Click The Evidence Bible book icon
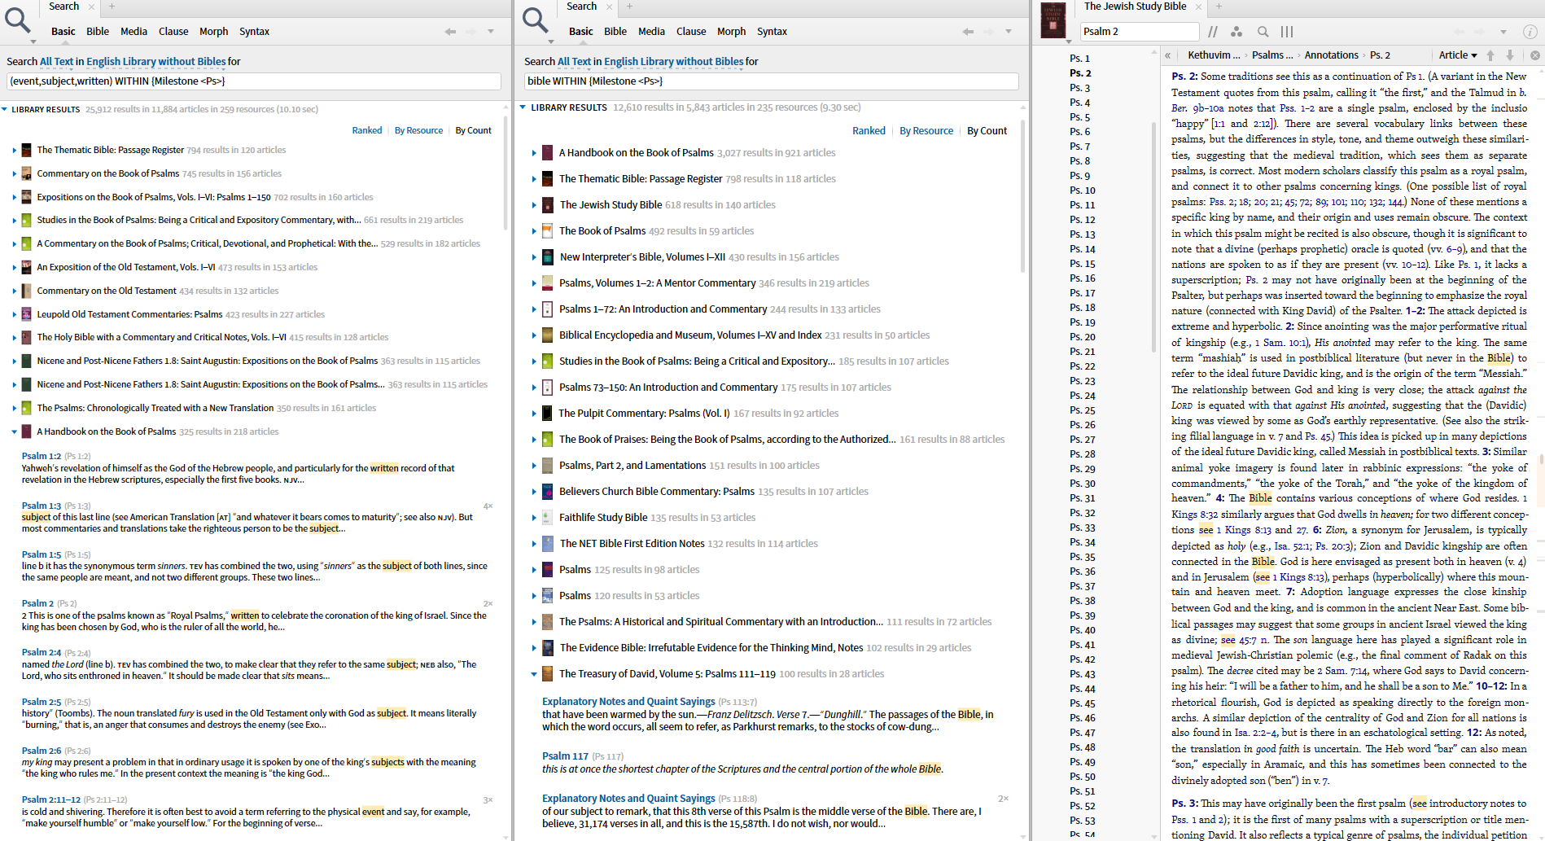This screenshot has height=841, width=1545. coord(548,648)
